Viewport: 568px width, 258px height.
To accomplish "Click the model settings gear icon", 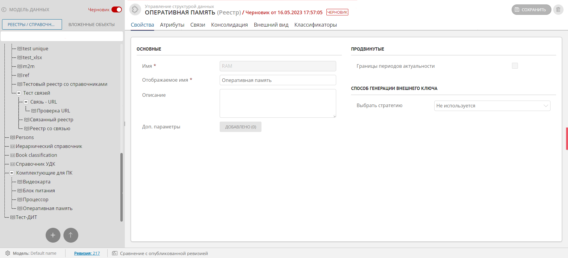I will coord(8,253).
